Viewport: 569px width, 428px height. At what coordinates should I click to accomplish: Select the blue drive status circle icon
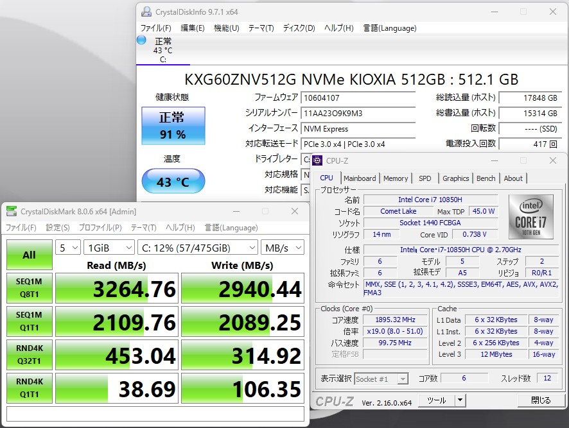(x=142, y=40)
